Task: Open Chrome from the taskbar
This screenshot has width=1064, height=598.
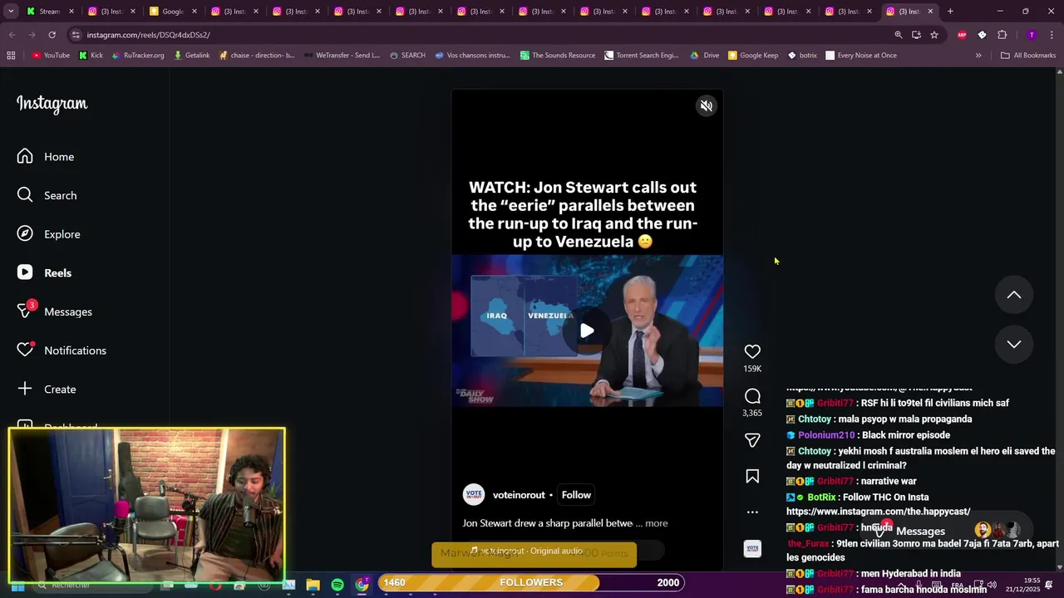Action: (362, 585)
